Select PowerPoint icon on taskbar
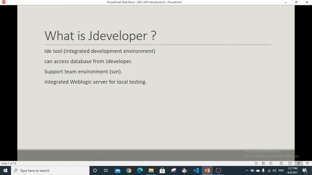Image resolution: width=312 pixels, height=175 pixels. 207,171
